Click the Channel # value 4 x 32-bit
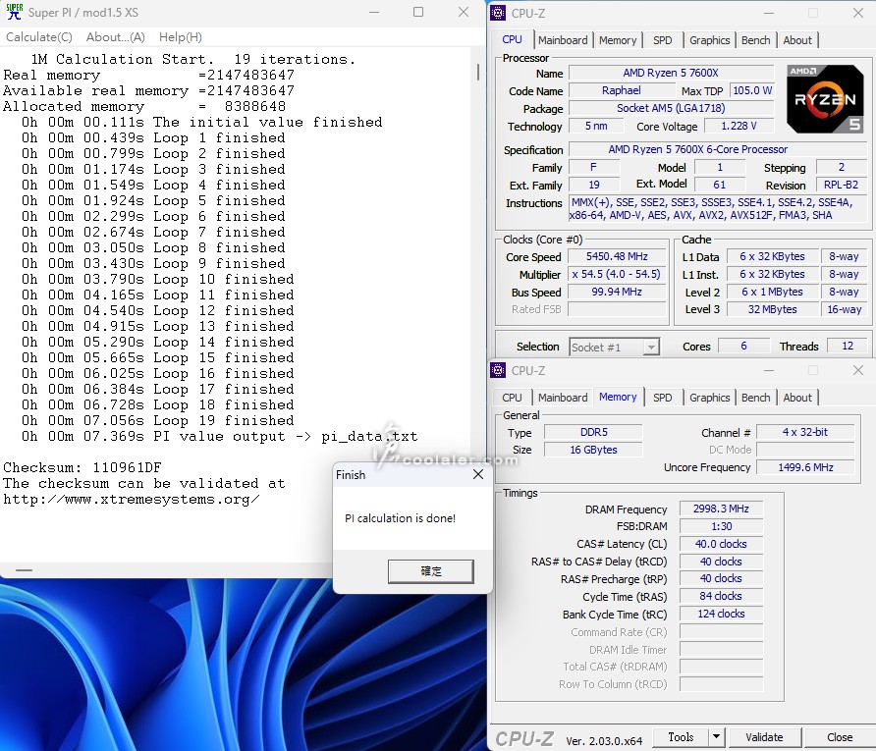Viewport: 876px width, 751px height. [x=805, y=432]
